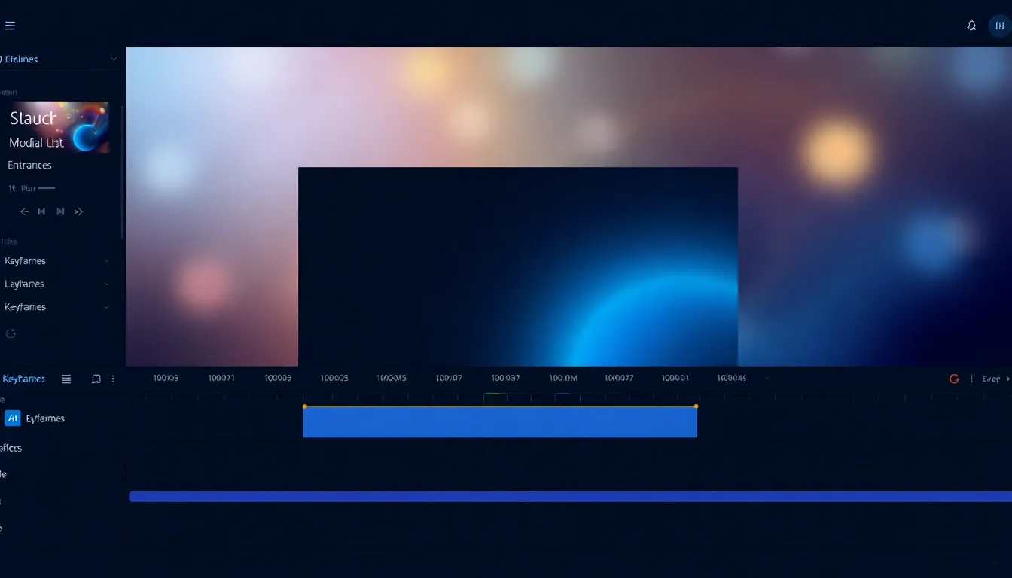
Task: Click the orange G icon near the timeline ruler
Action: click(953, 379)
